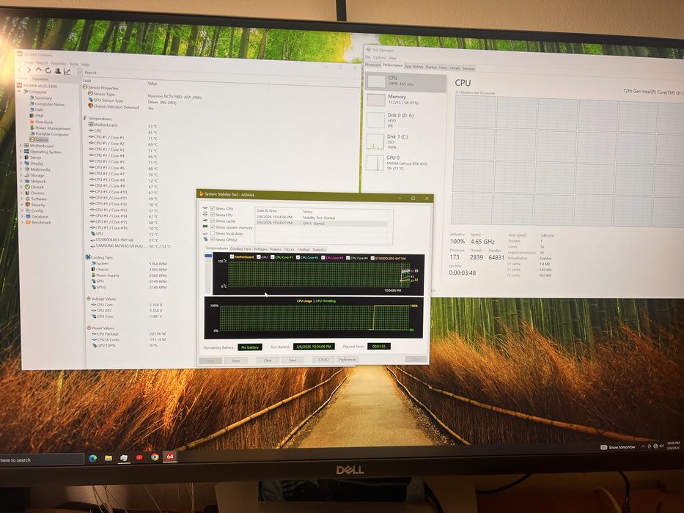Expand the Motherboard tree node
Screen dimensions: 684x513
coord(21,146)
